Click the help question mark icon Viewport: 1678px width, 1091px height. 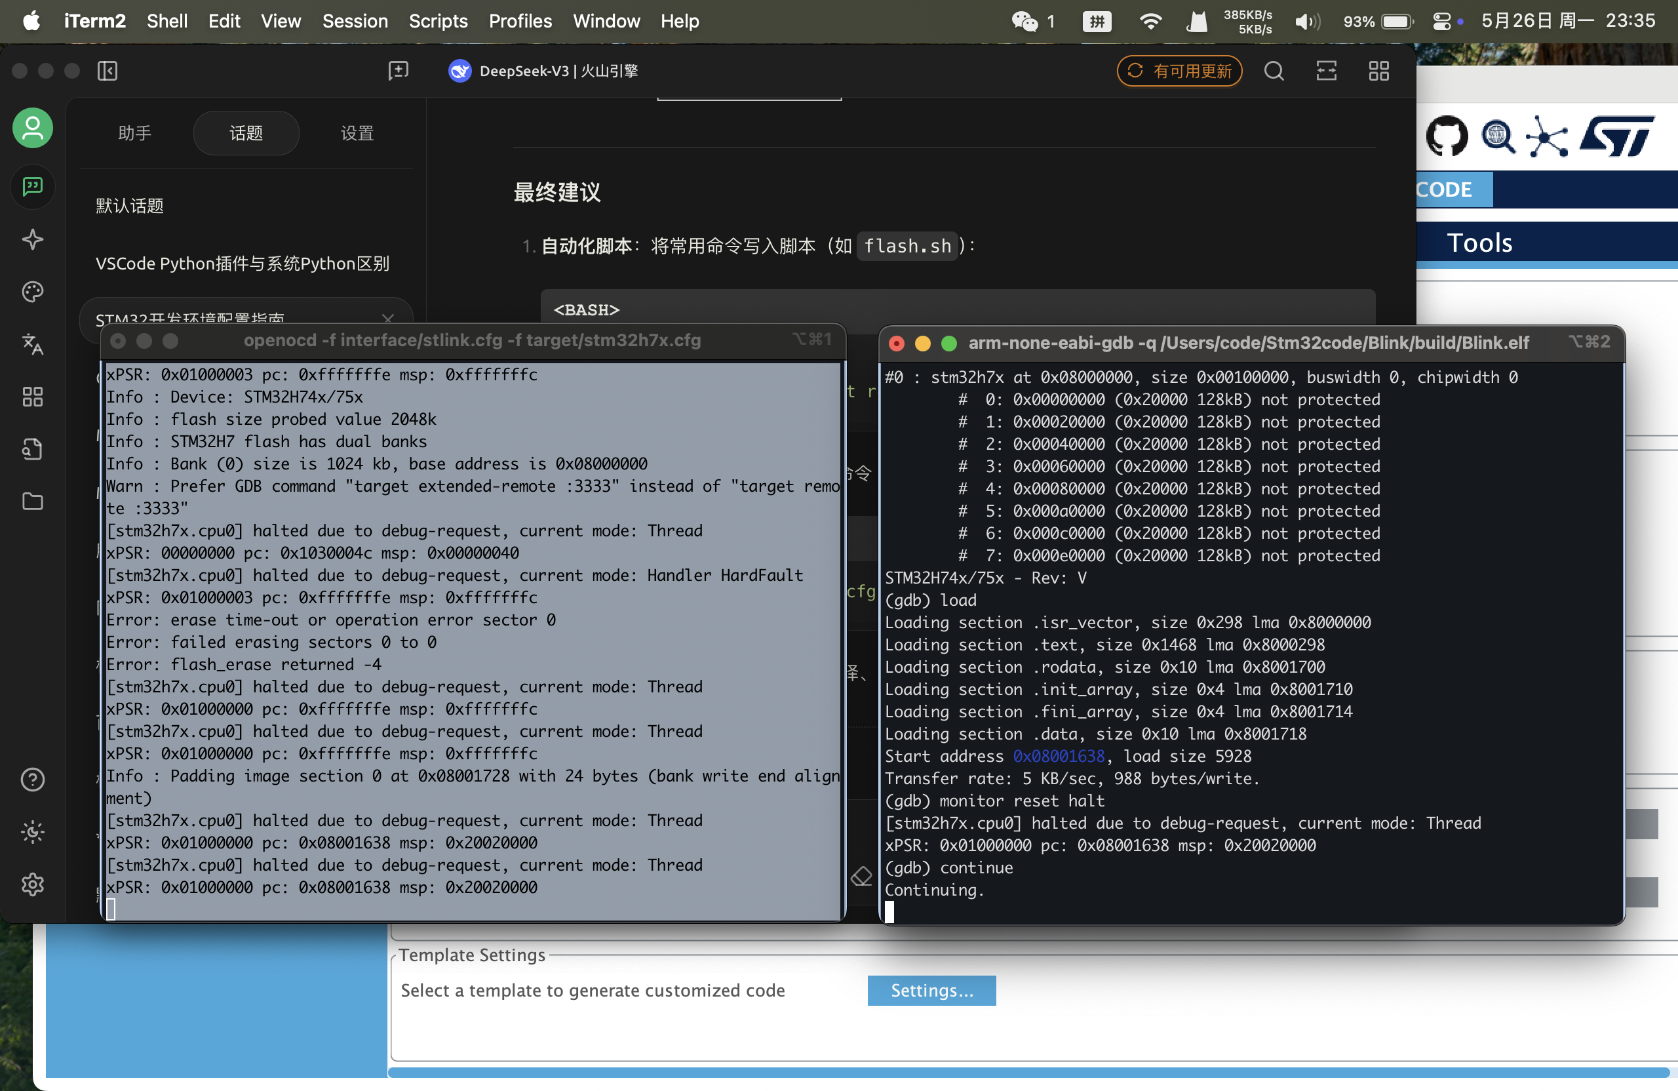pos(32,780)
